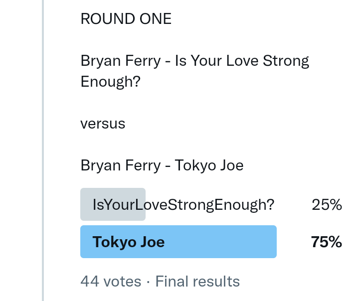The height and width of the screenshot is (301, 359).
Task: Click the dot separator after "44 votes"
Action: pos(148,282)
